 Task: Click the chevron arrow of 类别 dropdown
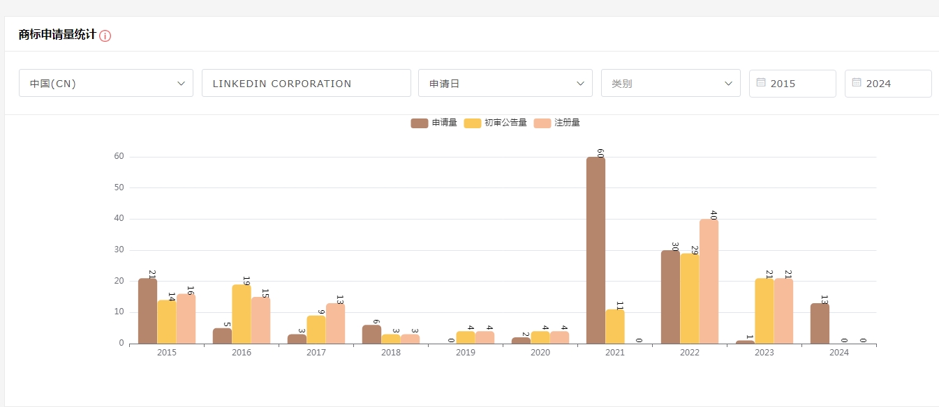coord(729,84)
